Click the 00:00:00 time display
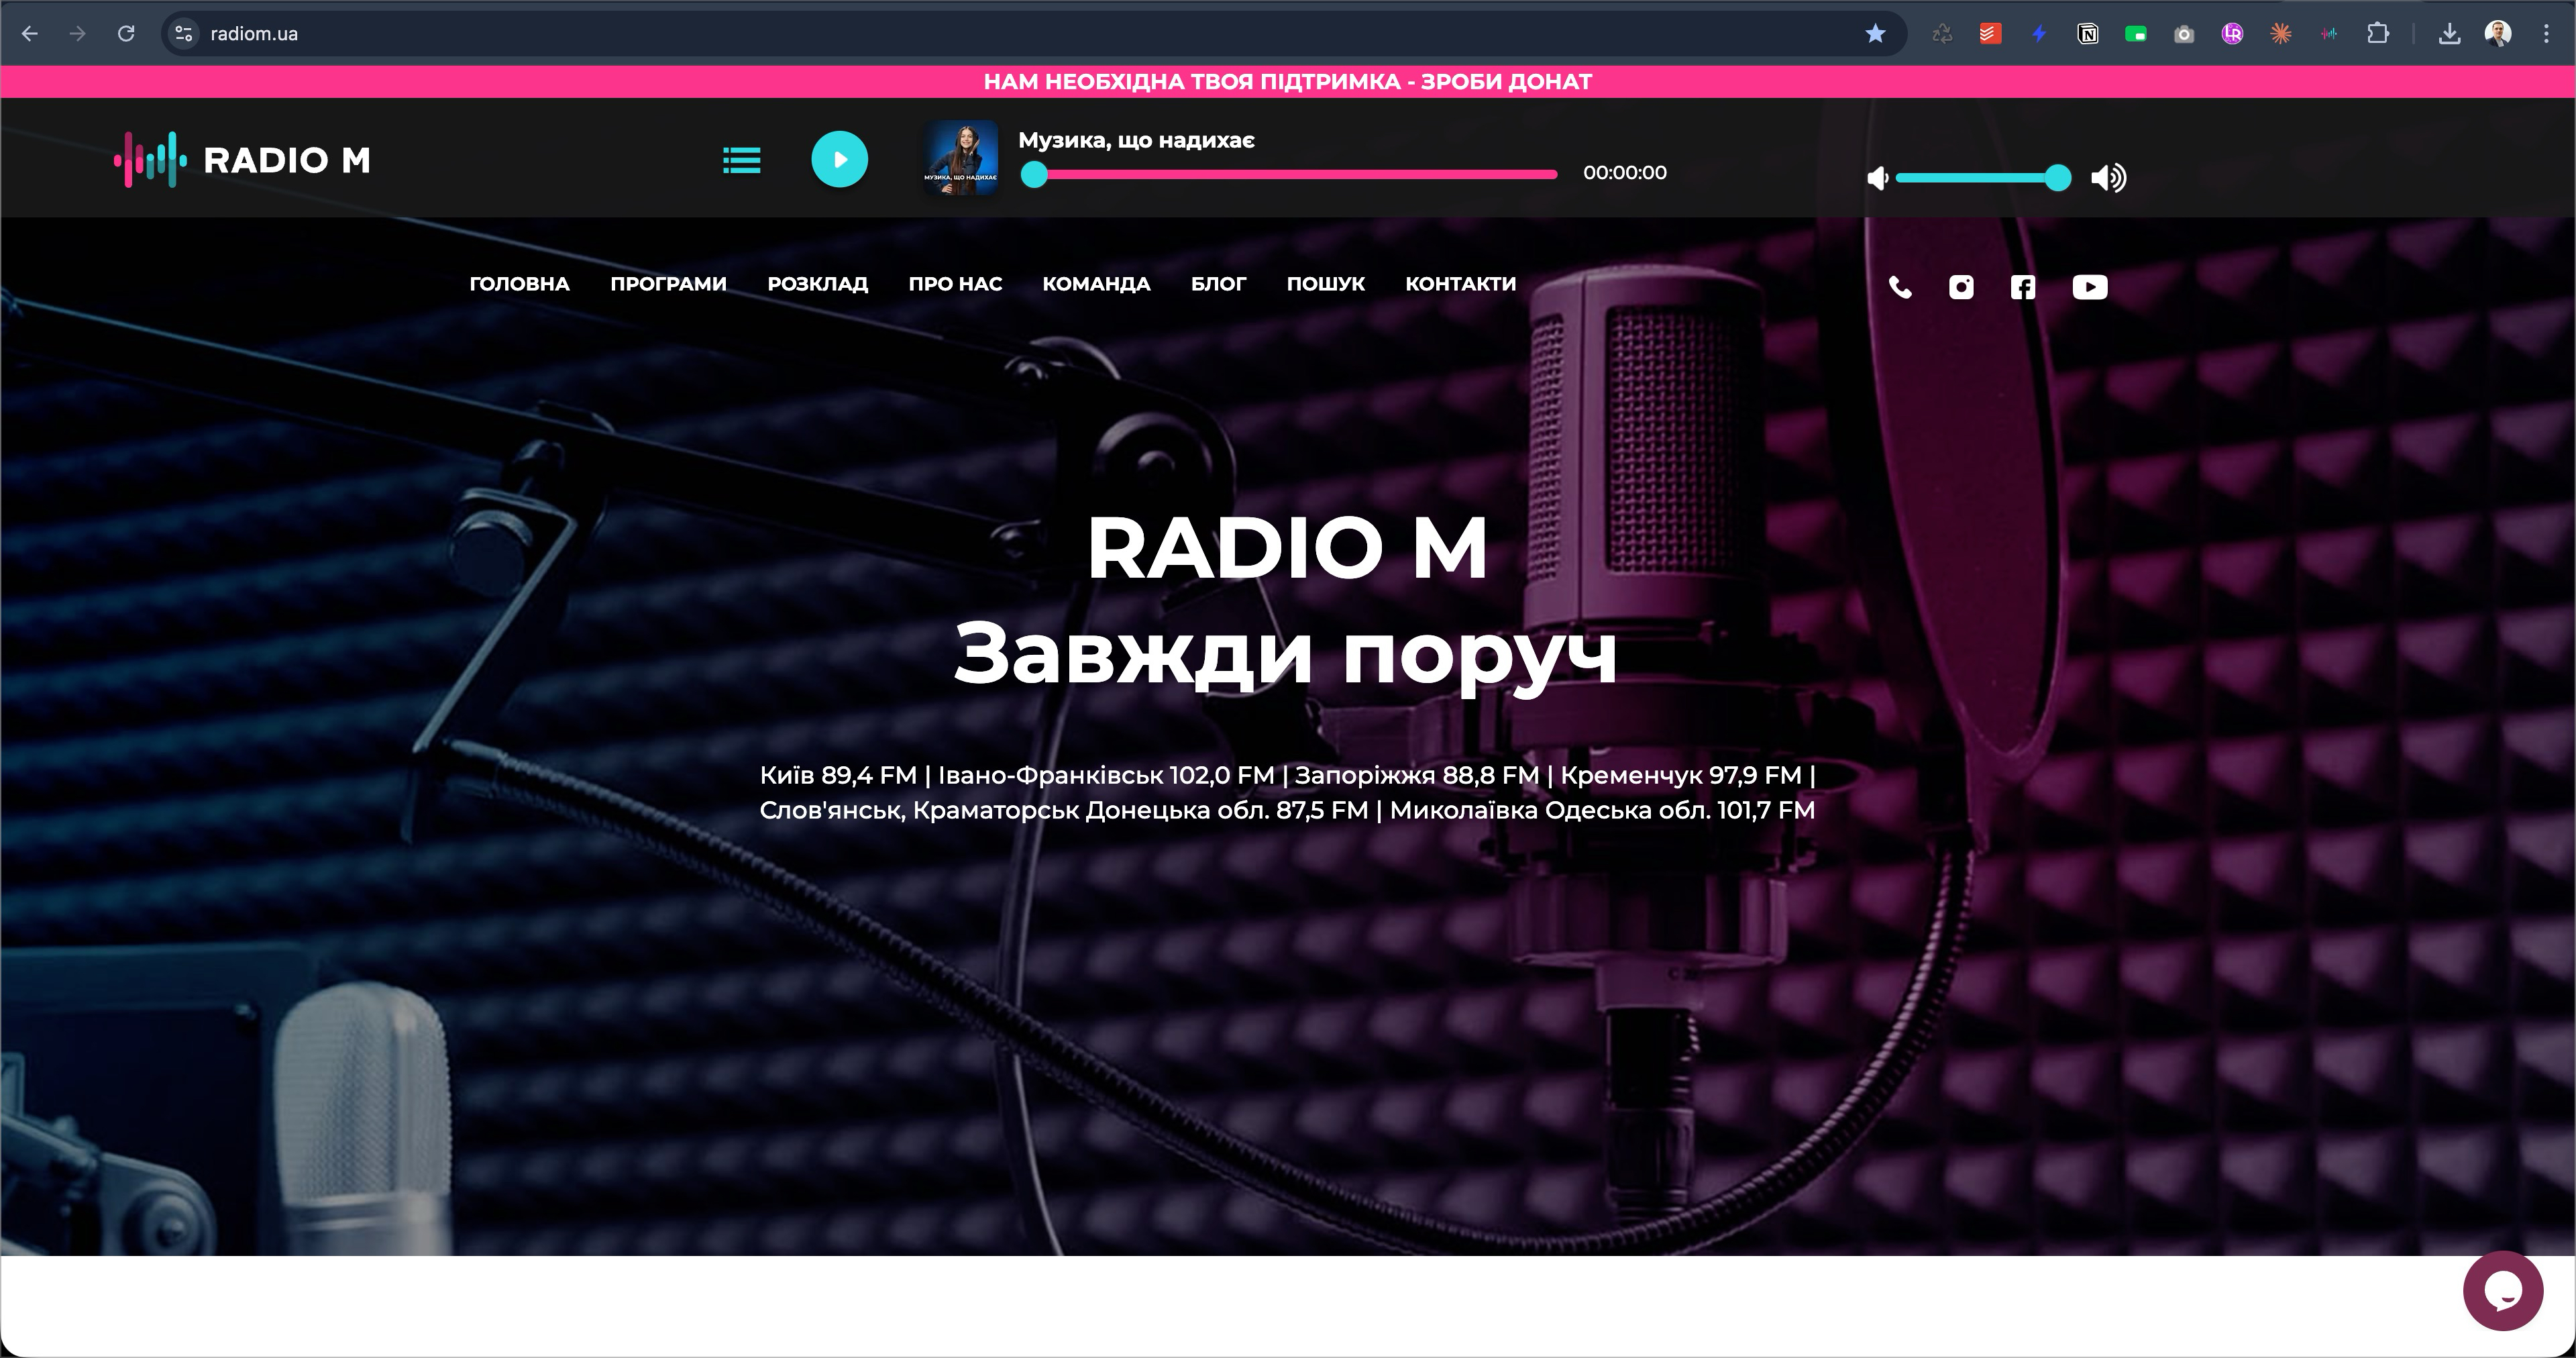 [1624, 173]
